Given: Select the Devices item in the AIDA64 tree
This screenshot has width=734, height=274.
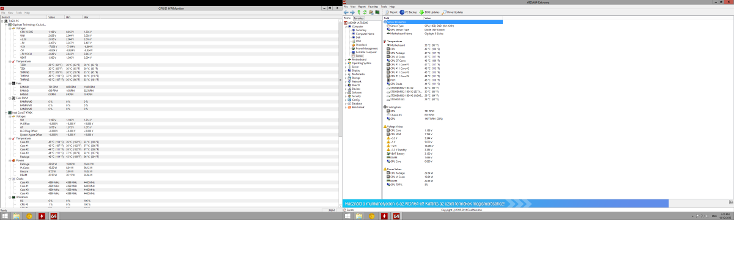Looking at the screenshot, I should [355, 89].
